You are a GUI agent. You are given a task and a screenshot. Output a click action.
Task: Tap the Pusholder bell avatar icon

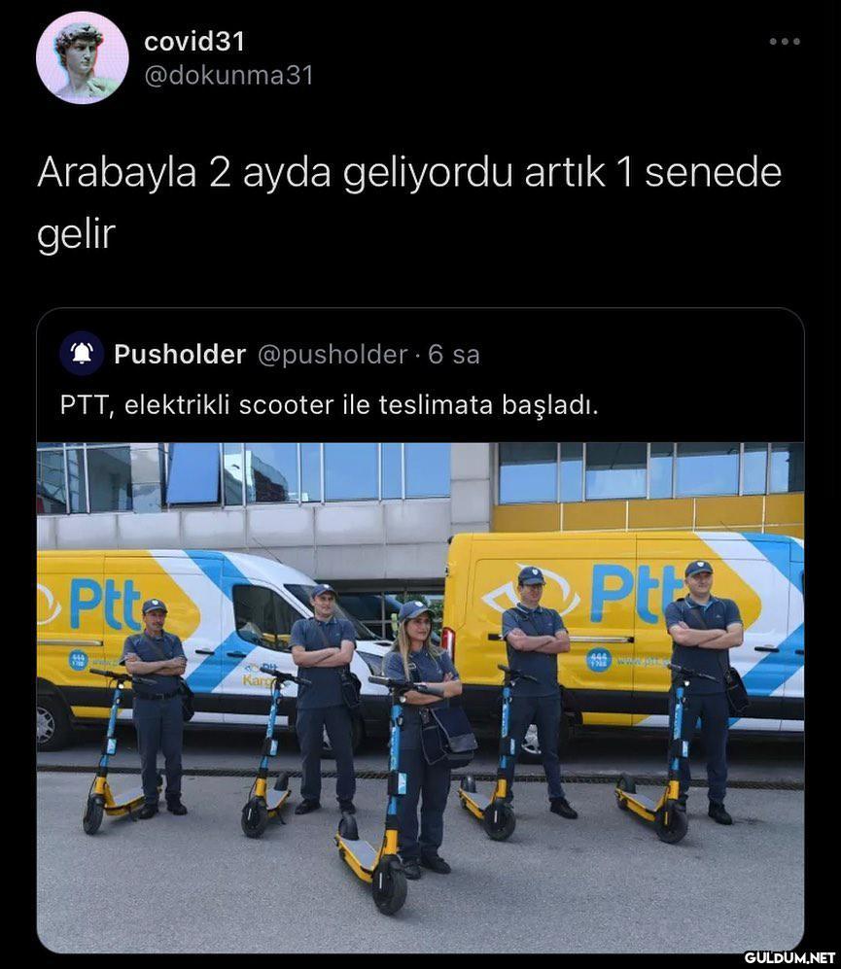click(x=82, y=354)
